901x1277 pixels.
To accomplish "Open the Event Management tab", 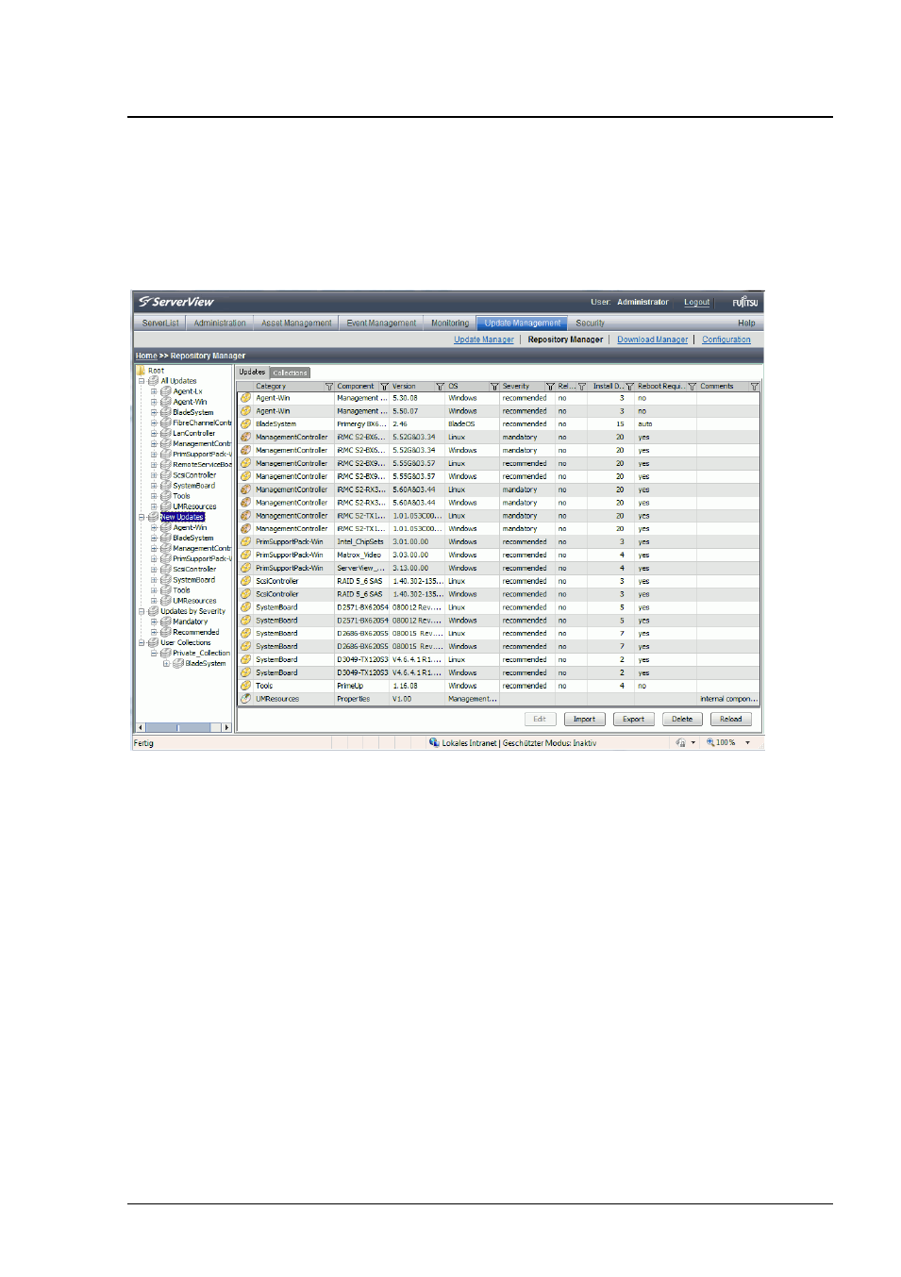I will tap(381, 323).
